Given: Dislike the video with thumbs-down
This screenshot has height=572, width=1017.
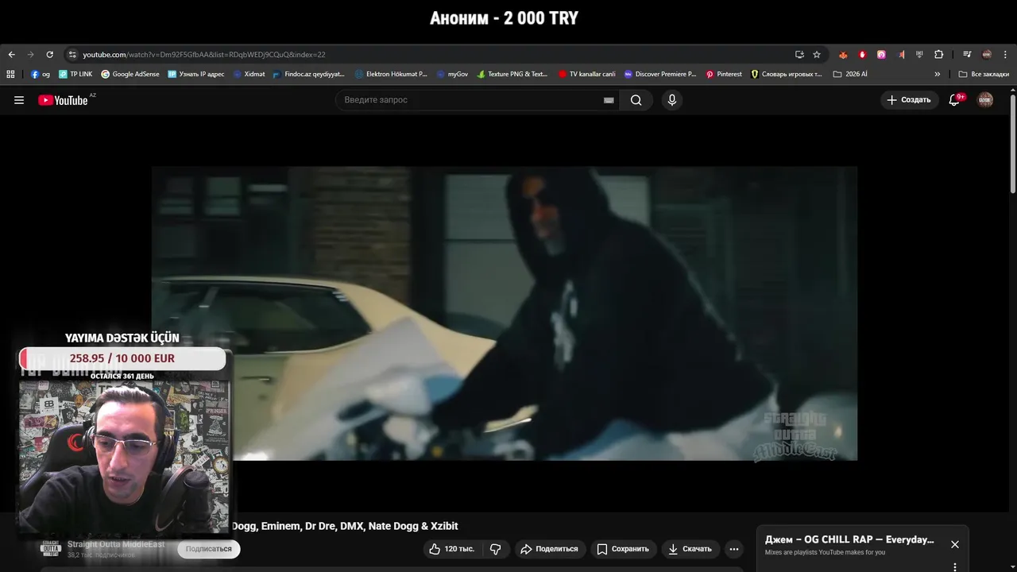Looking at the screenshot, I should [496, 549].
